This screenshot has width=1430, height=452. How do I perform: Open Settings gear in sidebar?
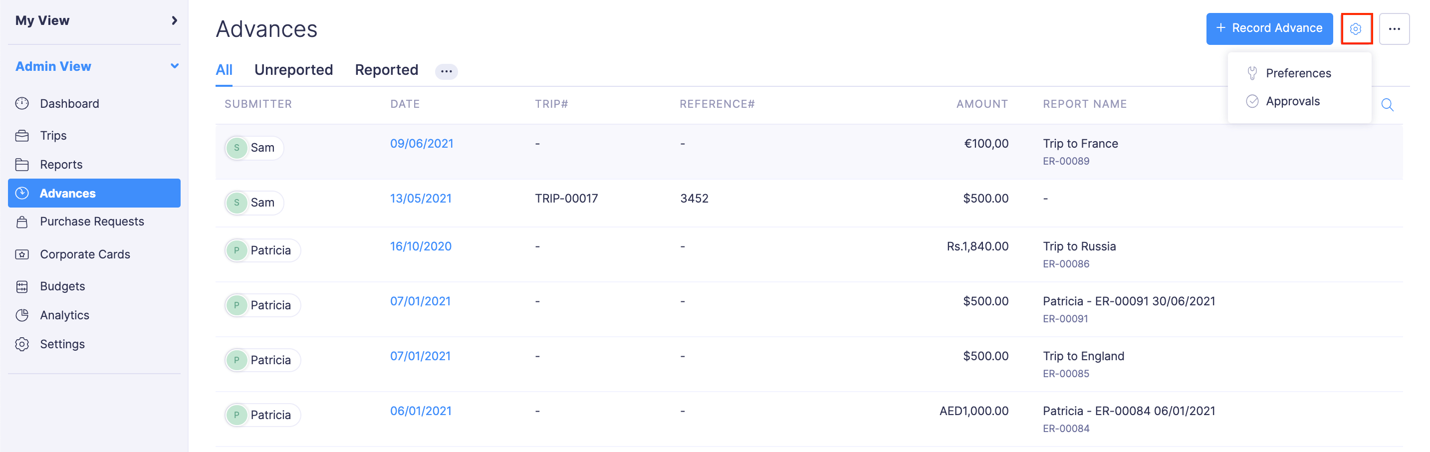coord(22,344)
